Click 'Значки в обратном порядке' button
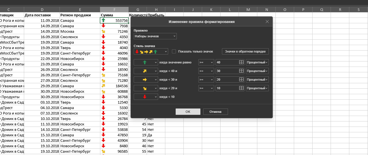Screen dimensions: 368x155 click(245, 51)
